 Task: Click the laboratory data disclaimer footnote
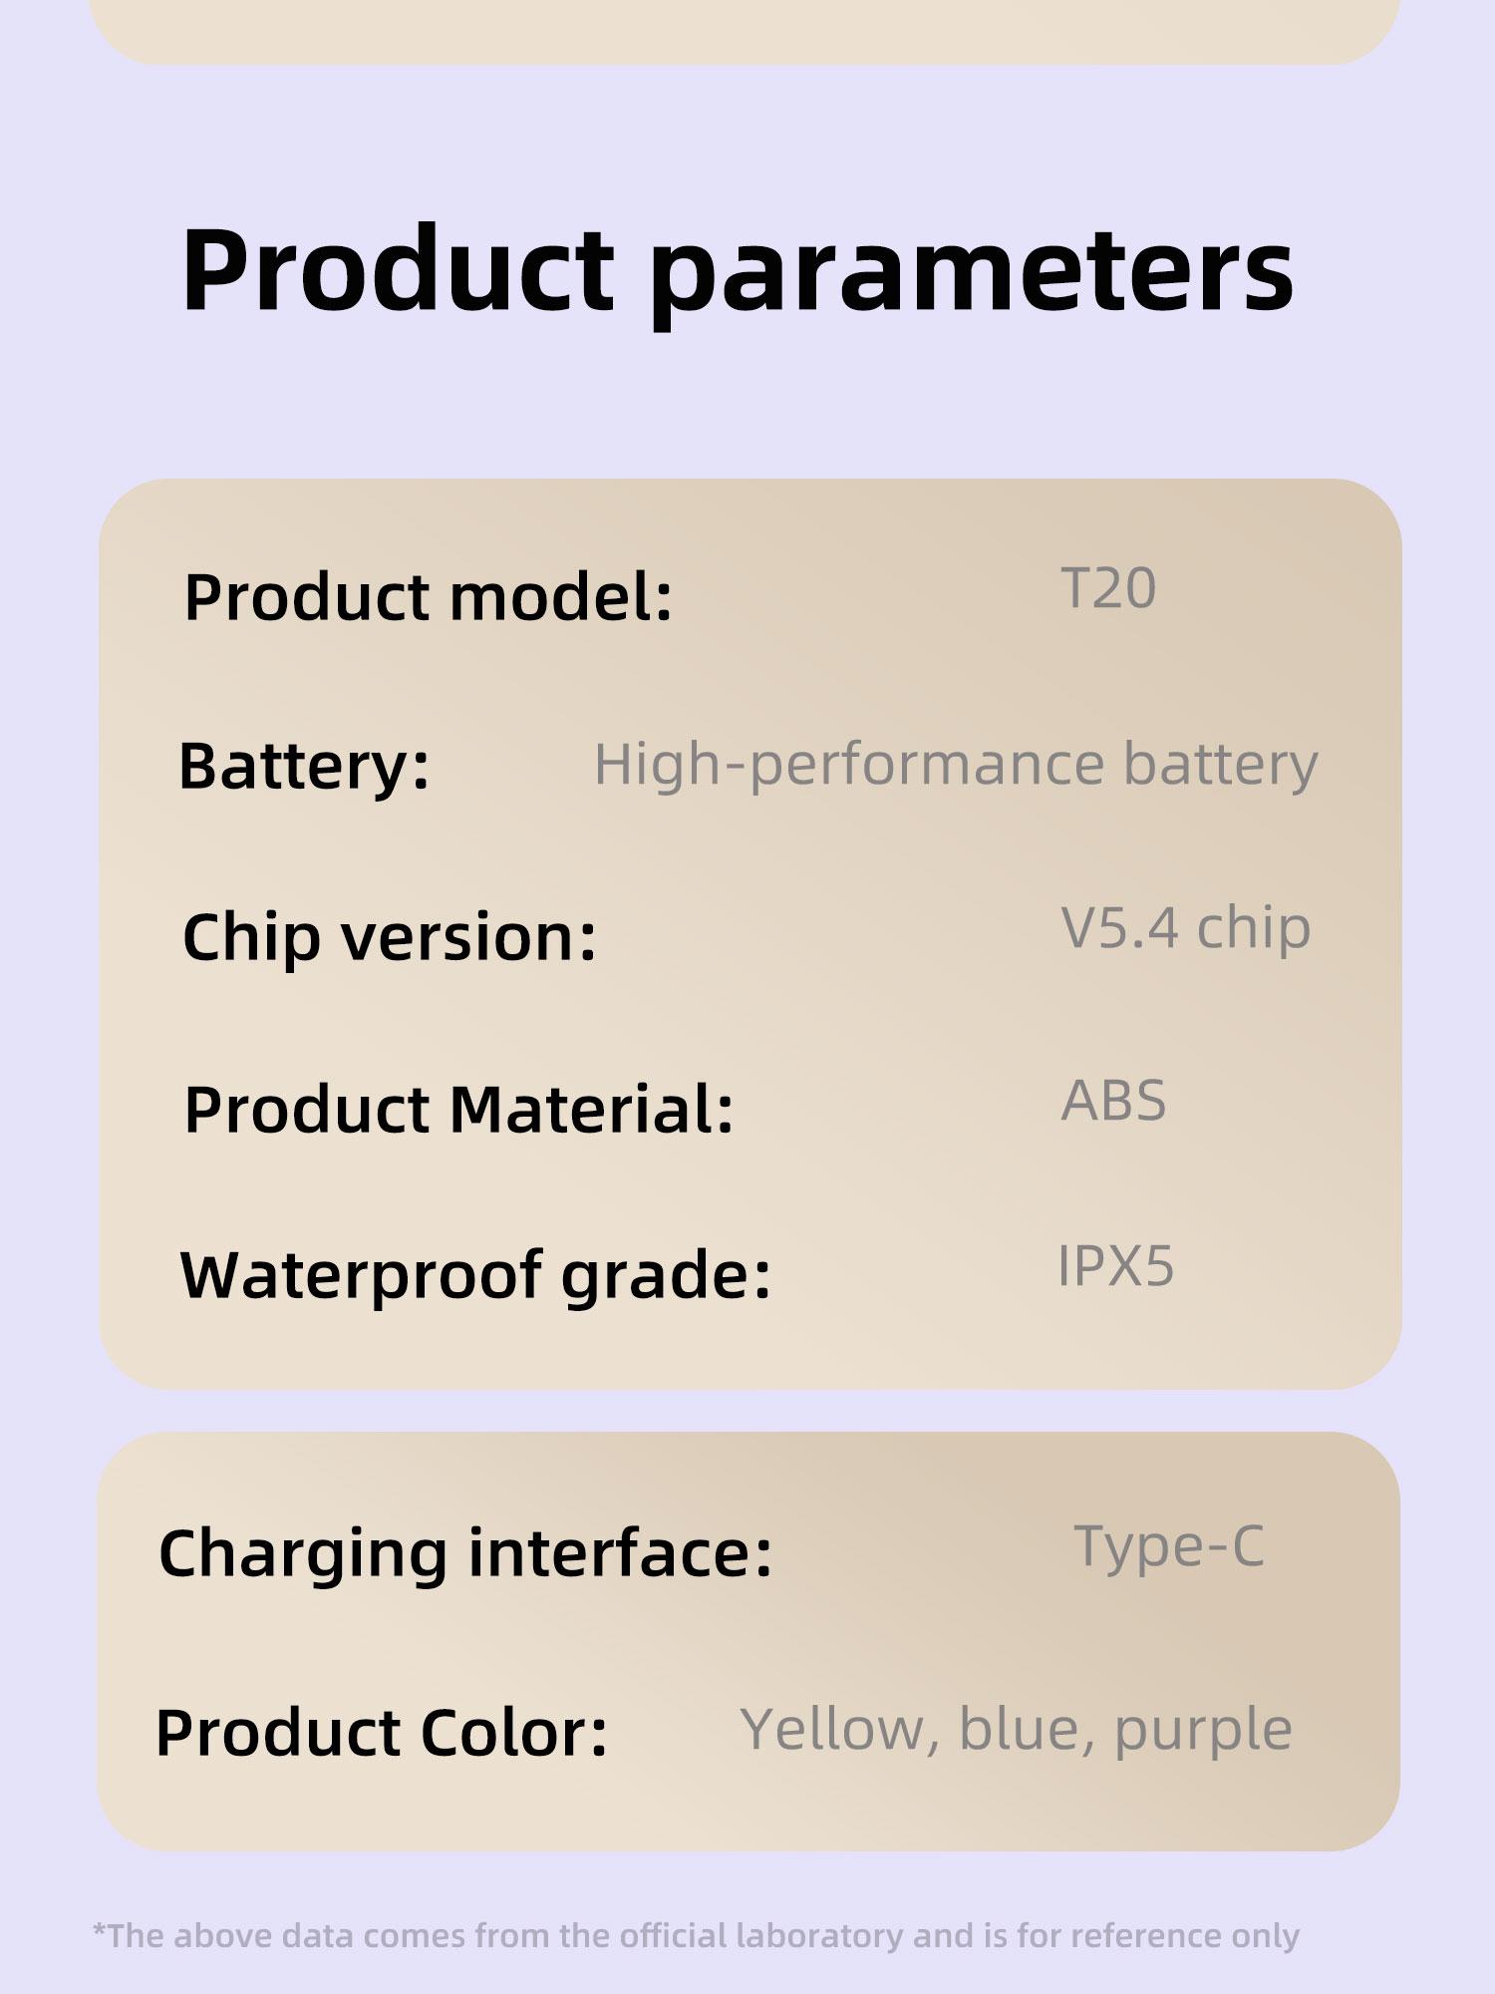(x=696, y=1935)
